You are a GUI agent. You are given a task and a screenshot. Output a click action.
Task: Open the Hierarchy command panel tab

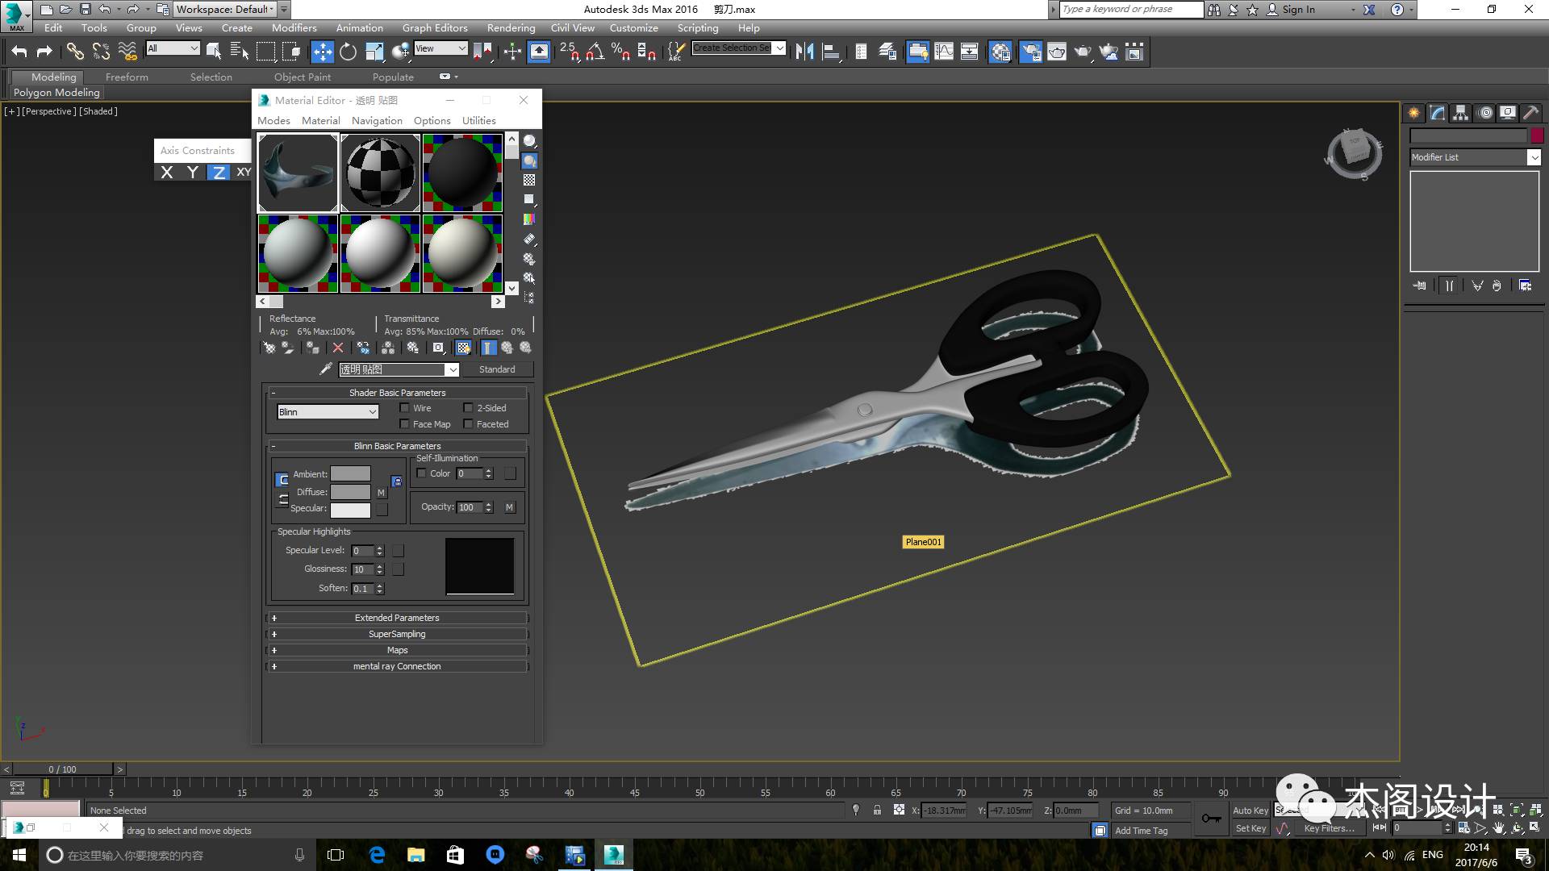[1460, 113]
